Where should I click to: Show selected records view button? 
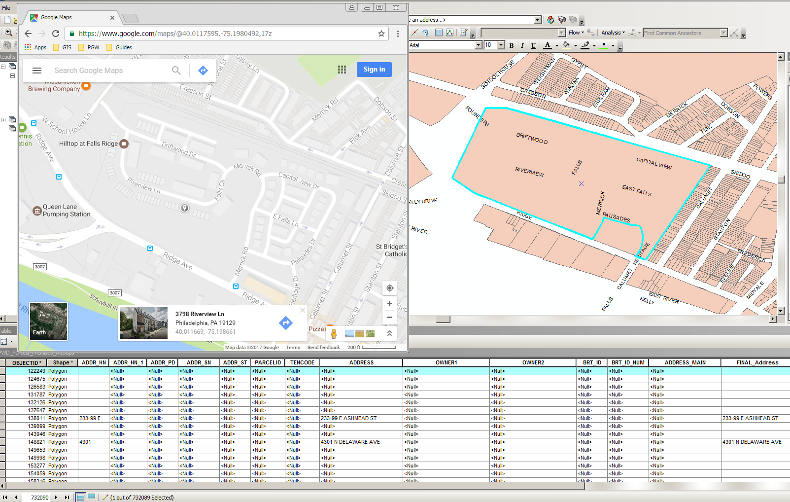(92, 497)
